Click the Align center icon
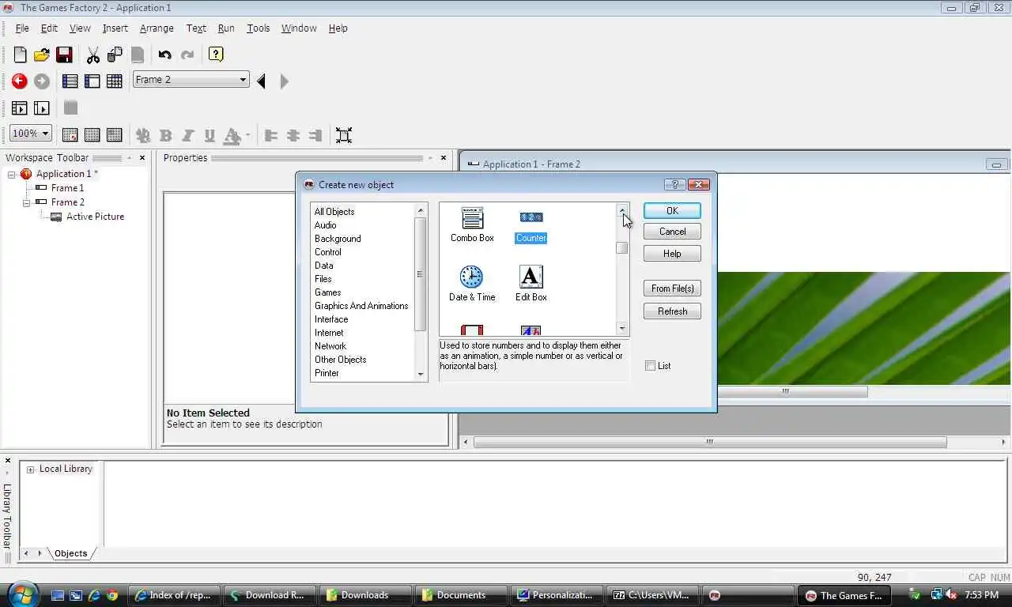 click(x=293, y=135)
